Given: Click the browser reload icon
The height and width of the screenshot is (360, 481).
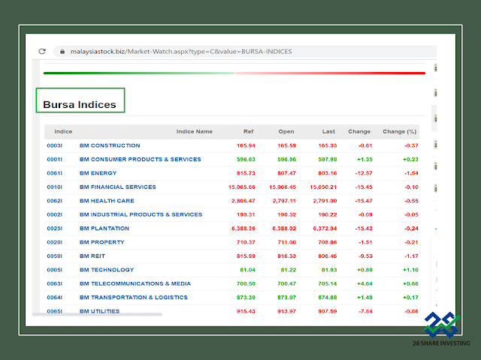Looking at the screenshot, I should pos(42,52).
